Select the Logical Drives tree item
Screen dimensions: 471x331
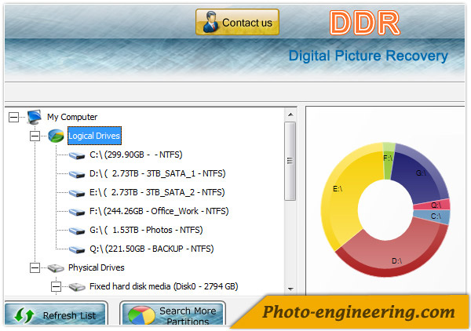[x=94, y=136]
